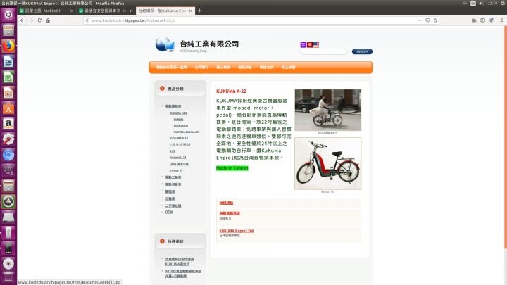
Task: Open the Firefox library icon
Action: tap(474, 20)
